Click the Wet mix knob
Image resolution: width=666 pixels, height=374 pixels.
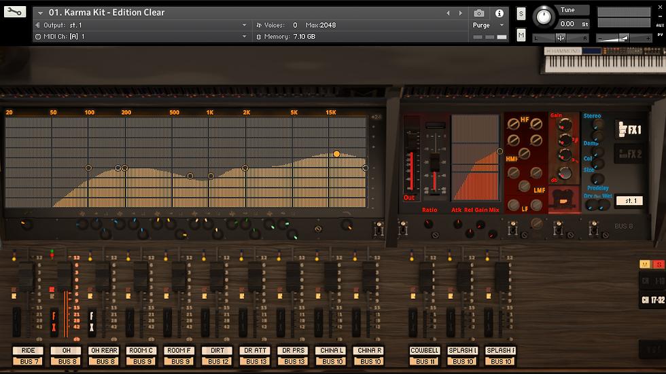point(603,205)
